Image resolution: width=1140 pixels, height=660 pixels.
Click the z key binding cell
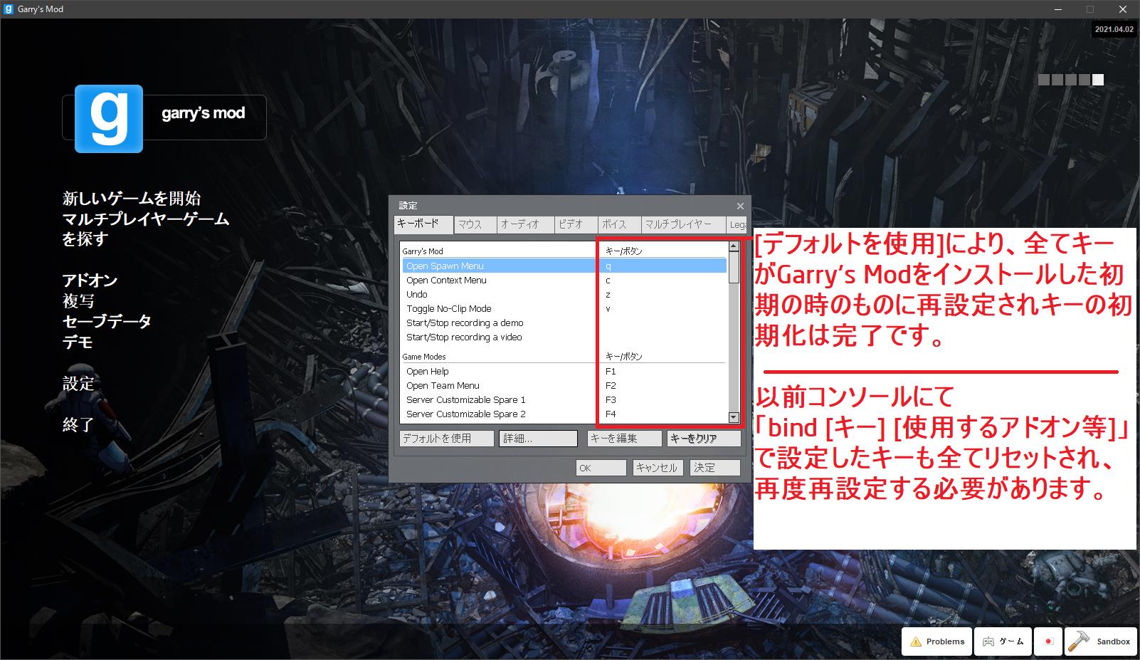tap(608, 295)
